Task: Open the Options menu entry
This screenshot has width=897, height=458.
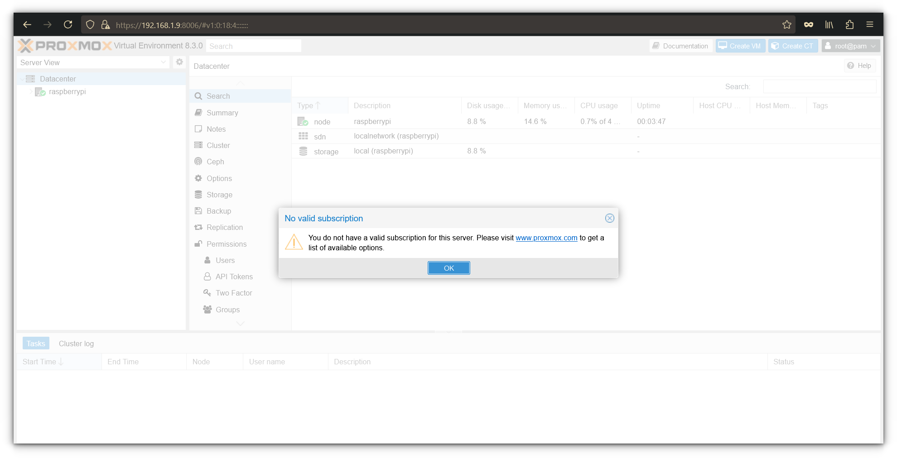Action: [x=240, y=178]
